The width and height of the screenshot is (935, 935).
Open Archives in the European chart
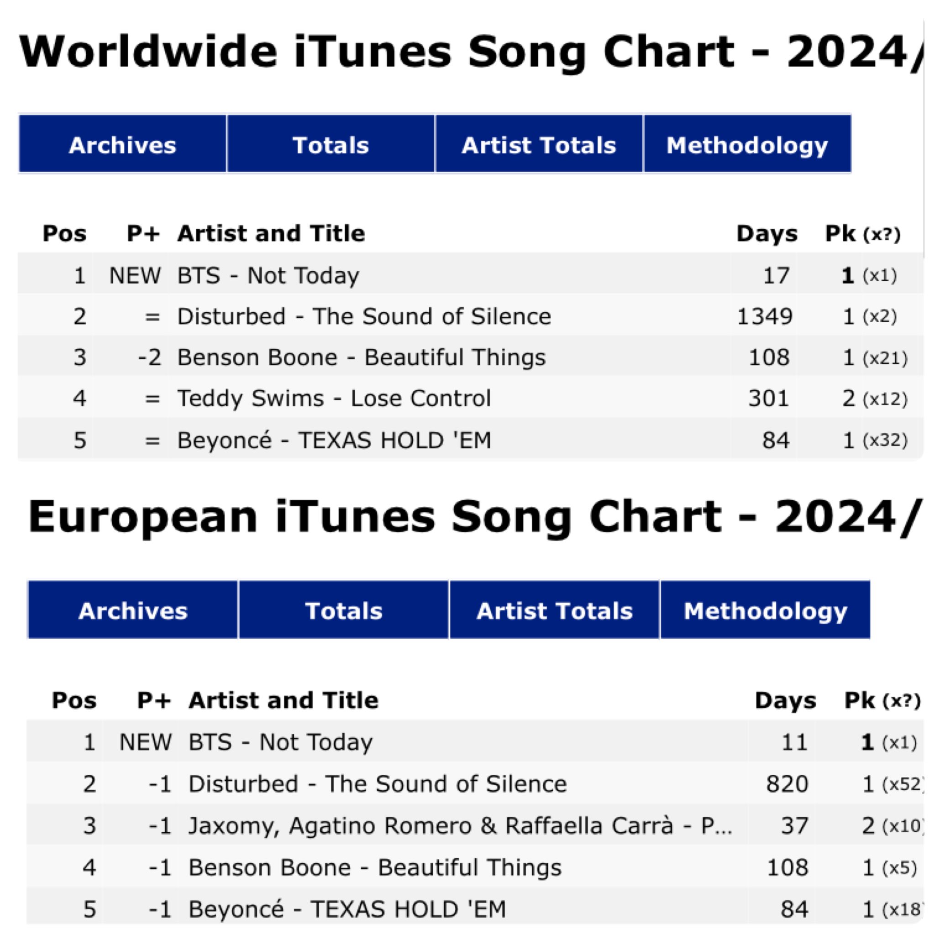coord(133,610)
